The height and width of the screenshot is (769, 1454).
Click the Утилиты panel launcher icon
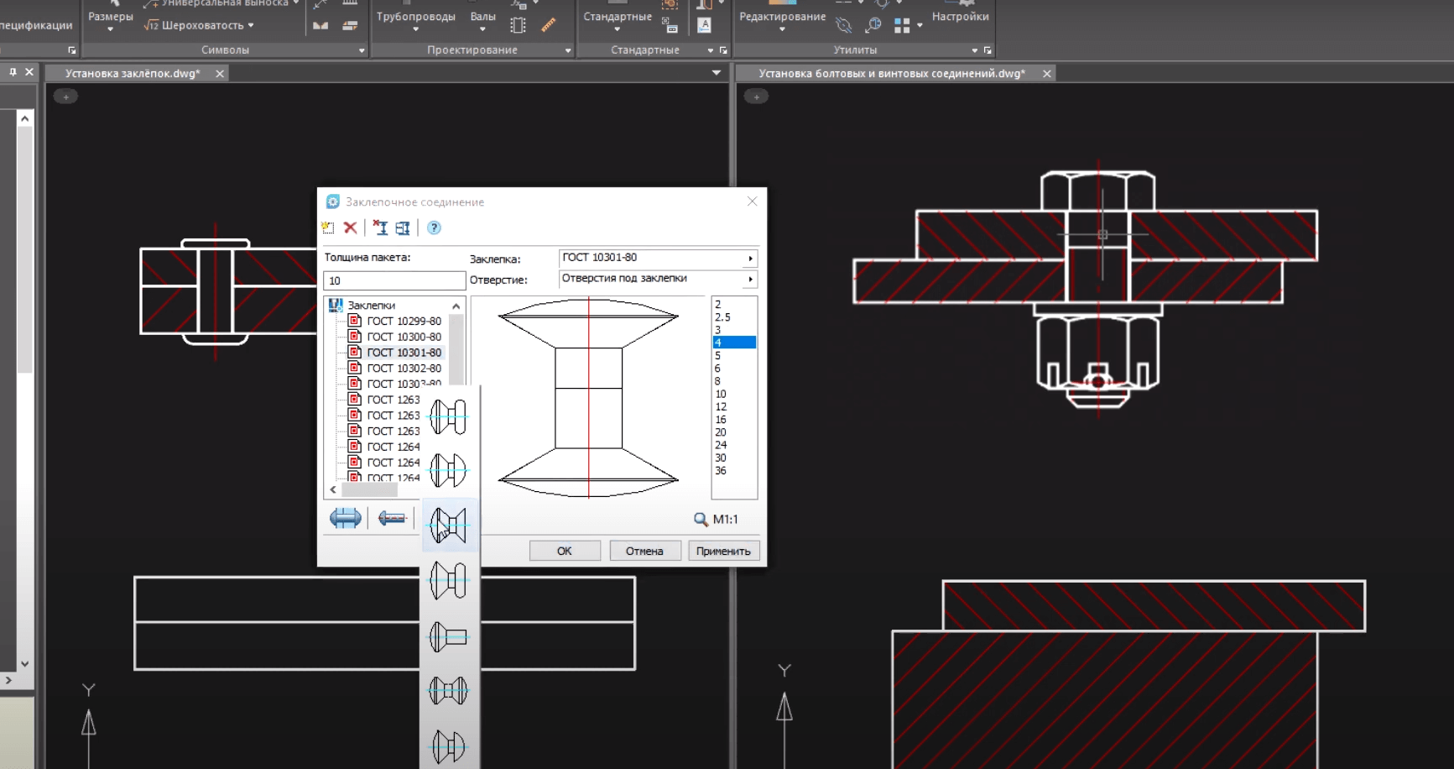988,50
